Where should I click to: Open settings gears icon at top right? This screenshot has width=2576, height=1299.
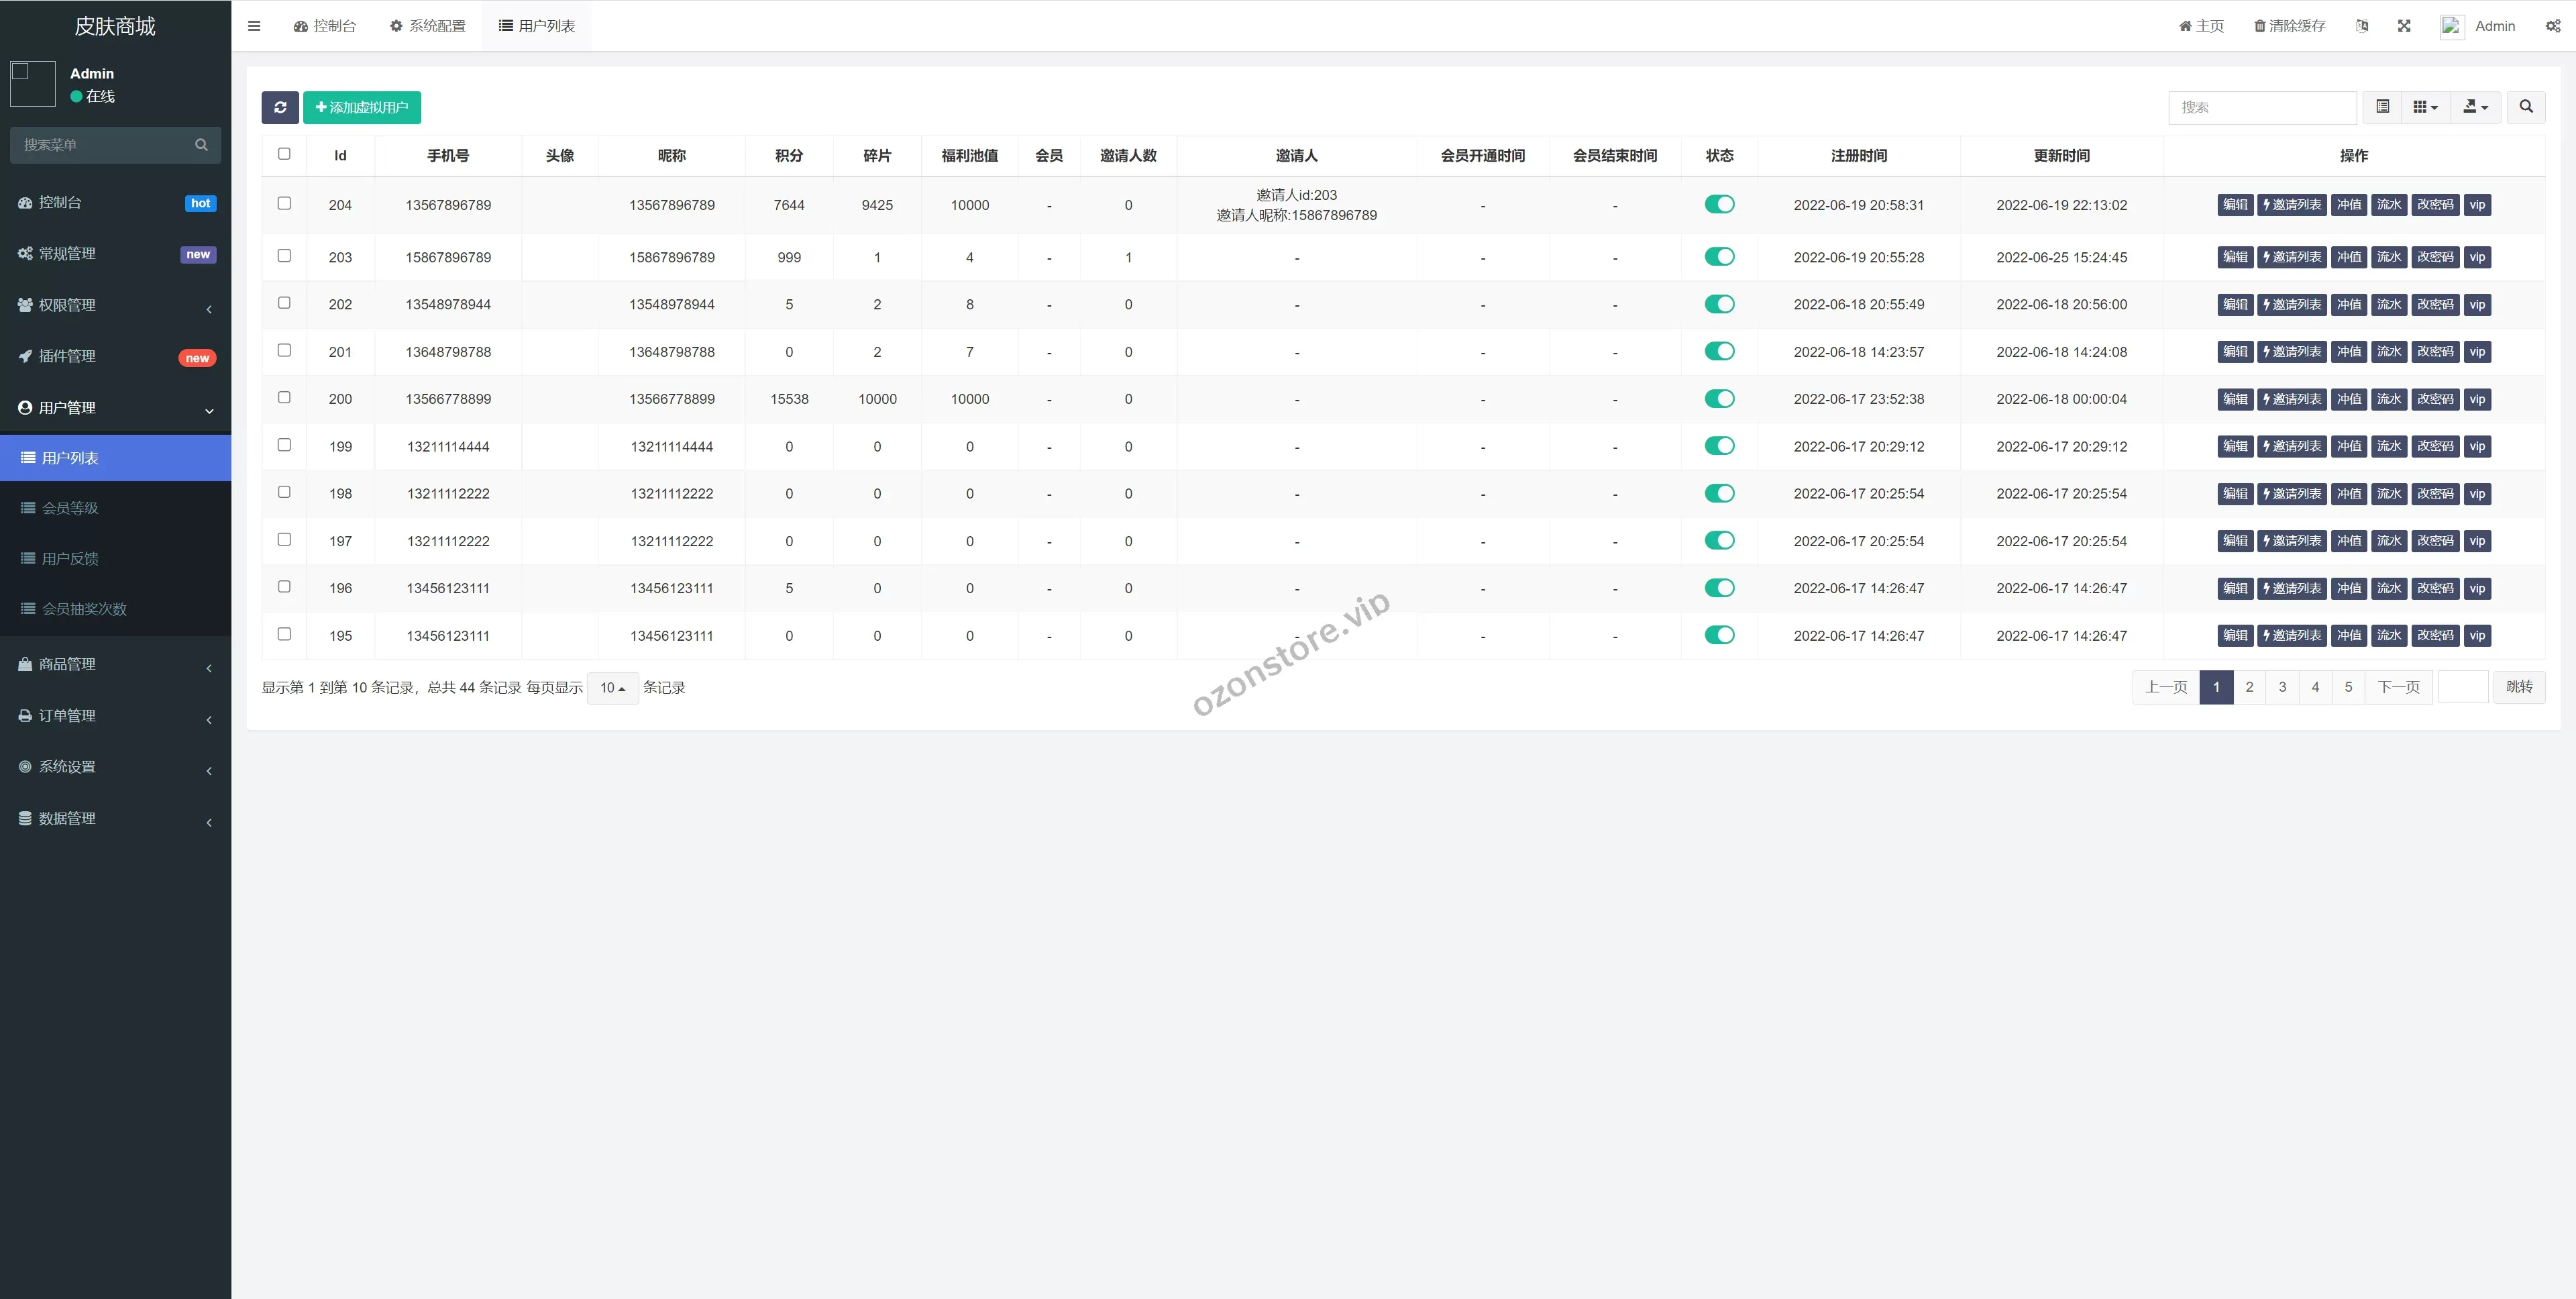(2552, 26)
